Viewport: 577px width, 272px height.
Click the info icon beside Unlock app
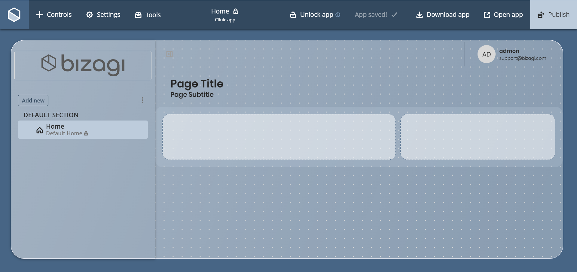click(x=338, y=15)
